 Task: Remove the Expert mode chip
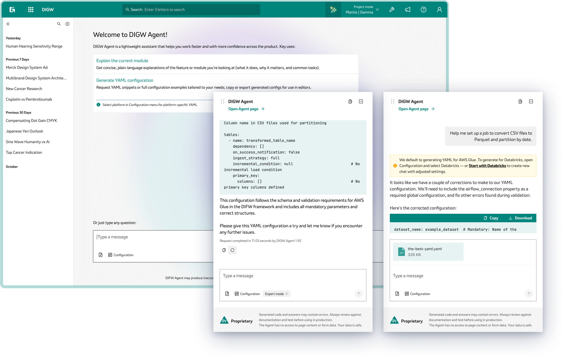[x=287, y=294]
